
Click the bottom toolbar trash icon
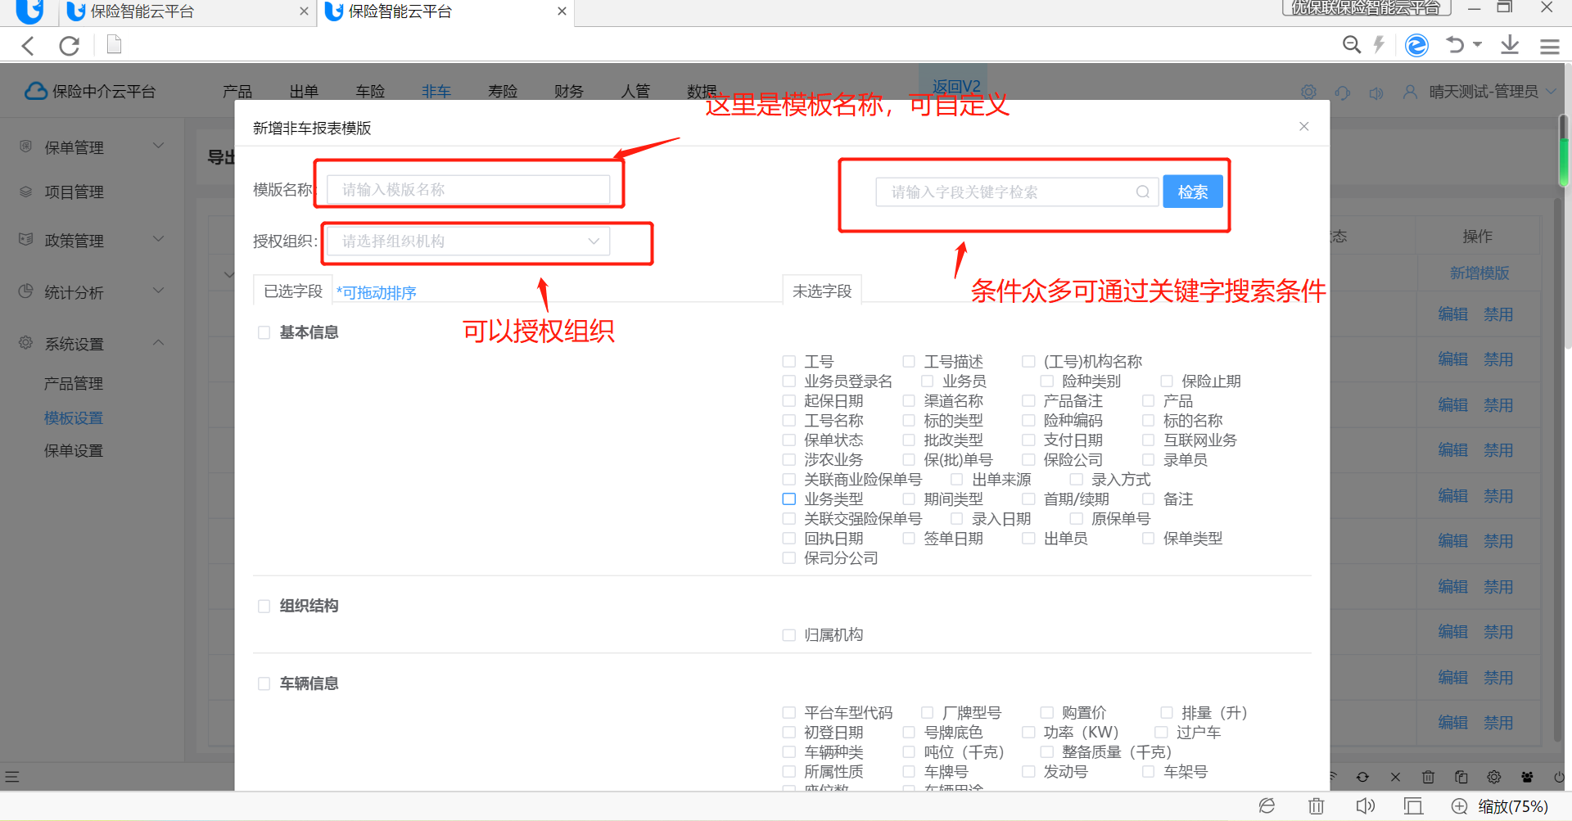[x=1428, y=777]
